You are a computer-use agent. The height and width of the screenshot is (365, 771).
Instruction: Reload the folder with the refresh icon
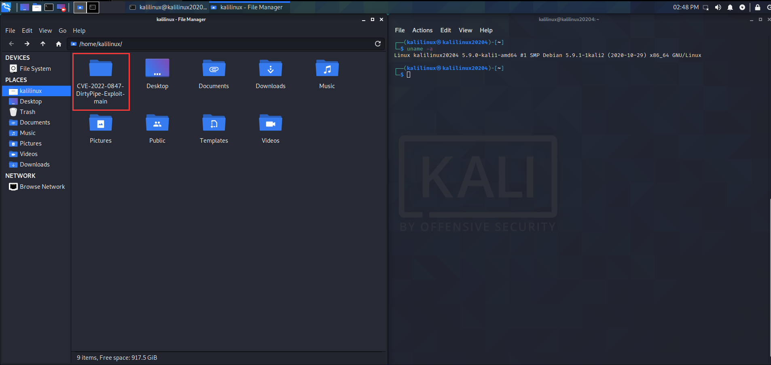tap(378, 44)
